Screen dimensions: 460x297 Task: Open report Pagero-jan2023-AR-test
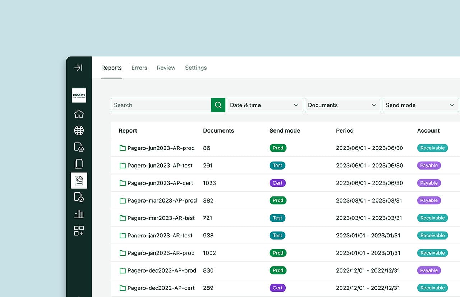pyautogui.click(x=160, y=236)
